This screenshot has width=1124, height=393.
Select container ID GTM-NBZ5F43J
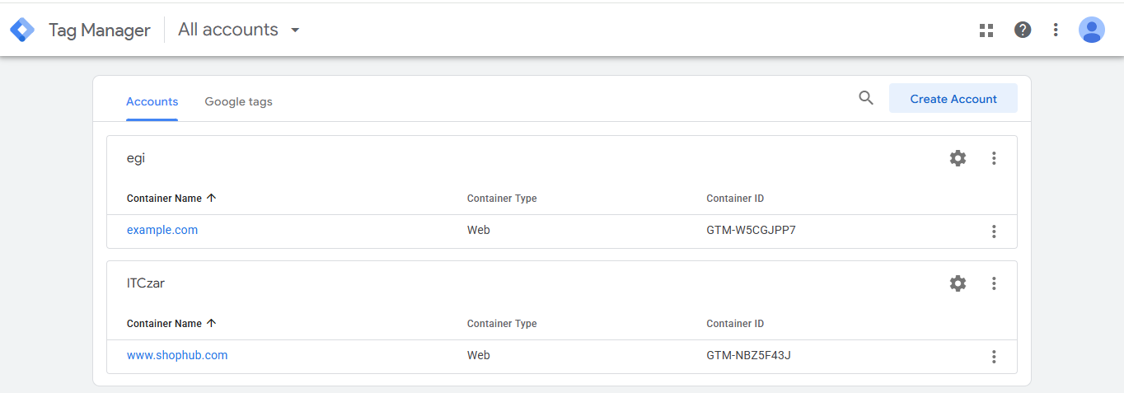tap(748, 355)
